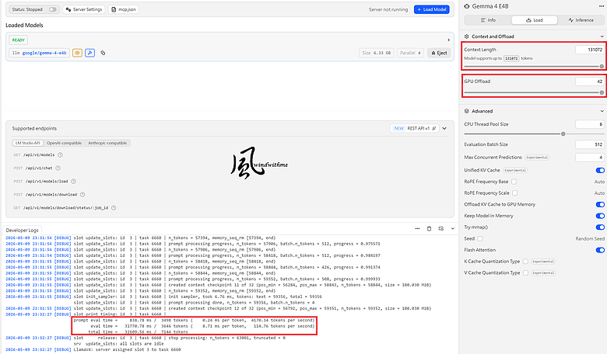Show help for download status job_id endpoint
The height and width of the screenshot is (354, 607).
click(x=114, y=208)
